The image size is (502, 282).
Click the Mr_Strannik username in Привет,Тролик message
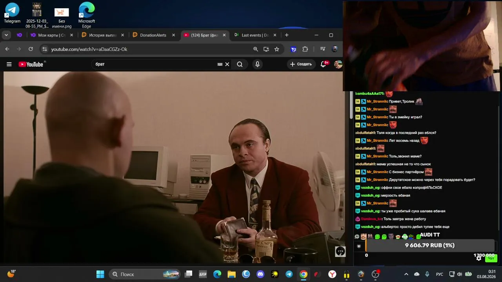click(x=377, y=101)
